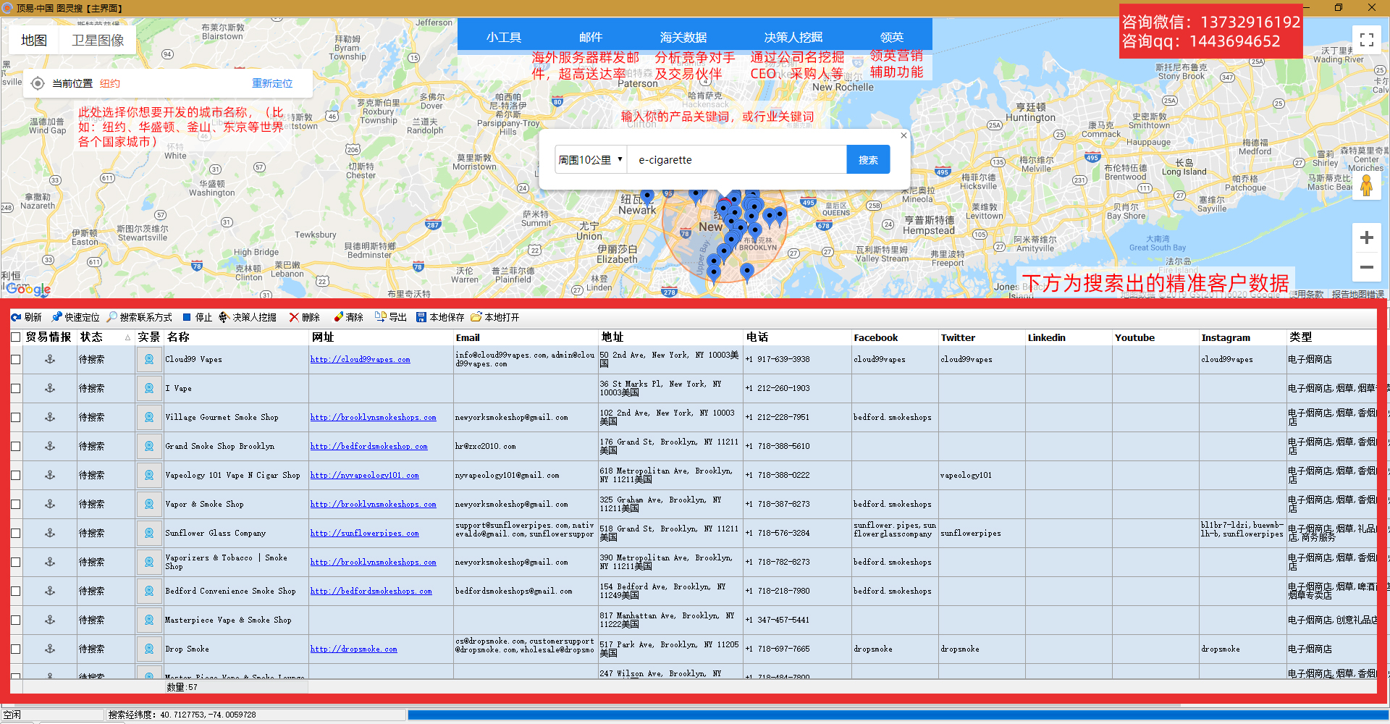Click the Email column header
Image resolution: width=1390 pixels, height=724 pixels.
pos(526,337)
